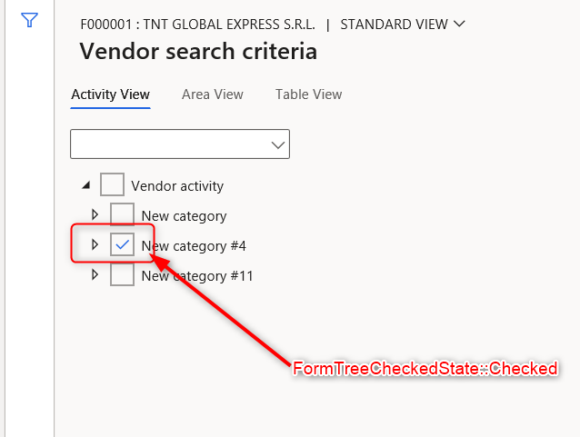Image resolution: width=580 pixels, height=437 pixels.
Task: Expand the New category node
Action: click(x=95, y=215)
